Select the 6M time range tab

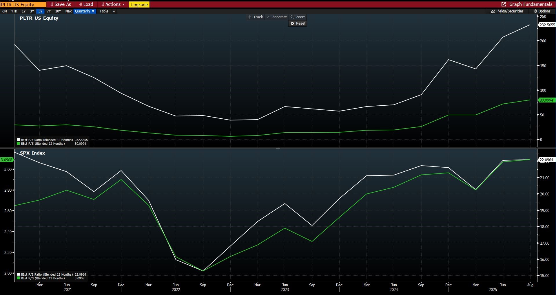5,11
